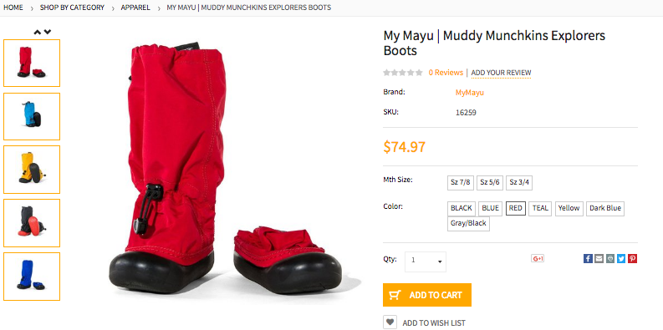Screen dimensions: 663x330
Task: Navigate to Apparel breadcrumb
Action: 135,8
